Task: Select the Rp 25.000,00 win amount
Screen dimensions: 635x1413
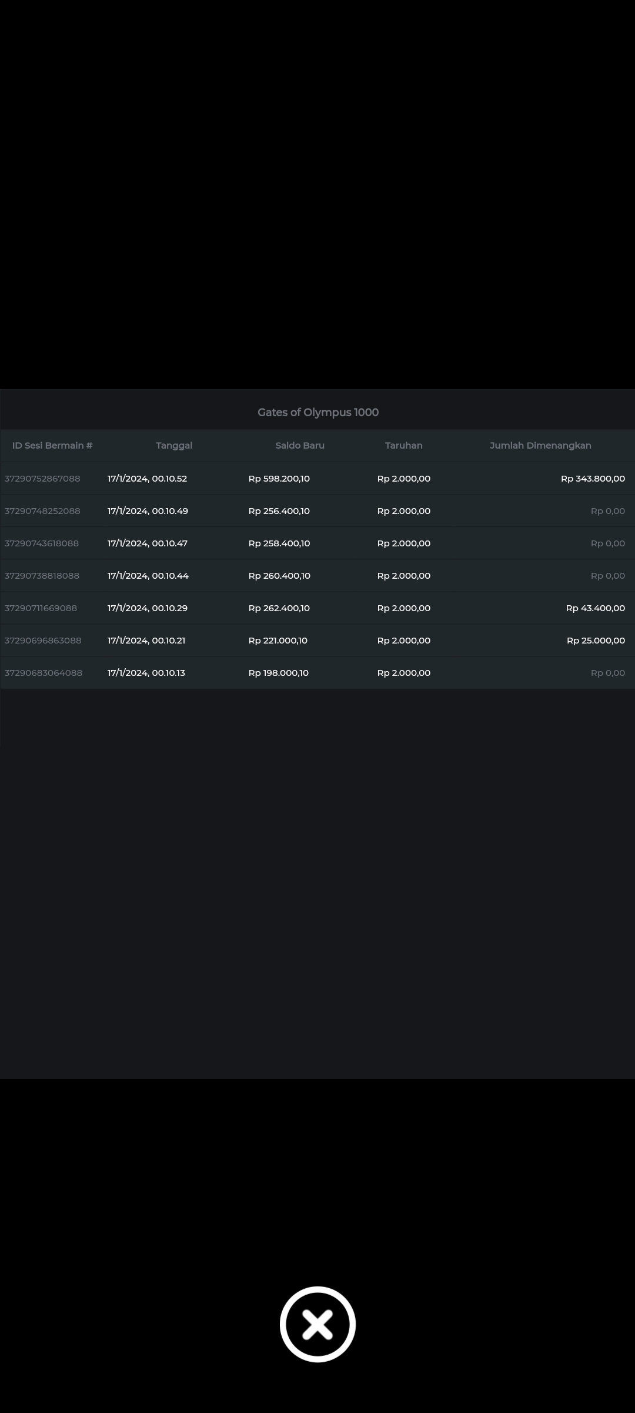Action: point(596,641)
